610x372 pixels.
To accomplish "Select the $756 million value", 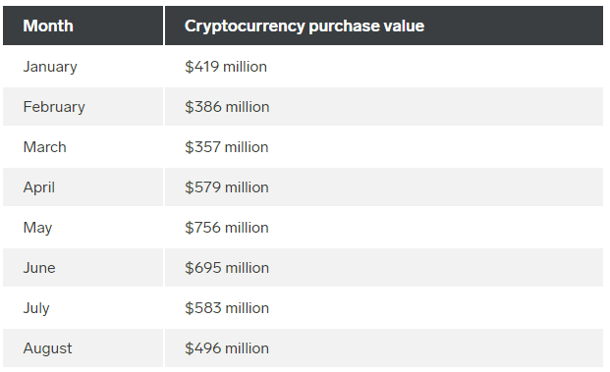I will click(227, 228).
